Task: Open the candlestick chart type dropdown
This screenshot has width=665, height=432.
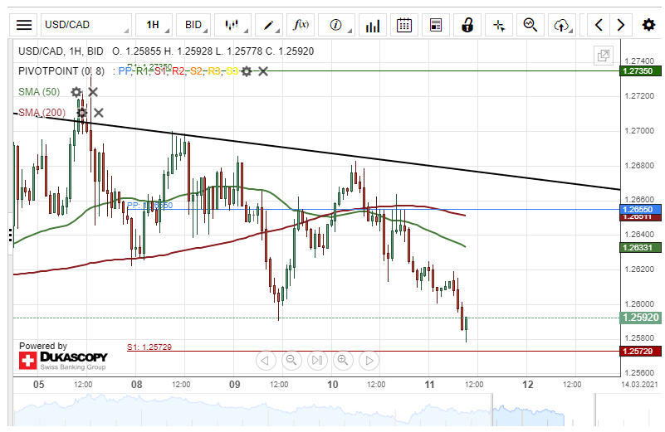Action: [232, 25]
